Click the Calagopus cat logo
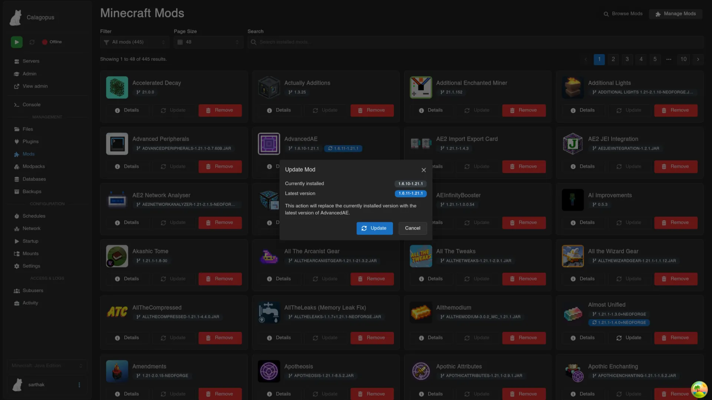Screen dimensions: 712x400 [16, 17]
